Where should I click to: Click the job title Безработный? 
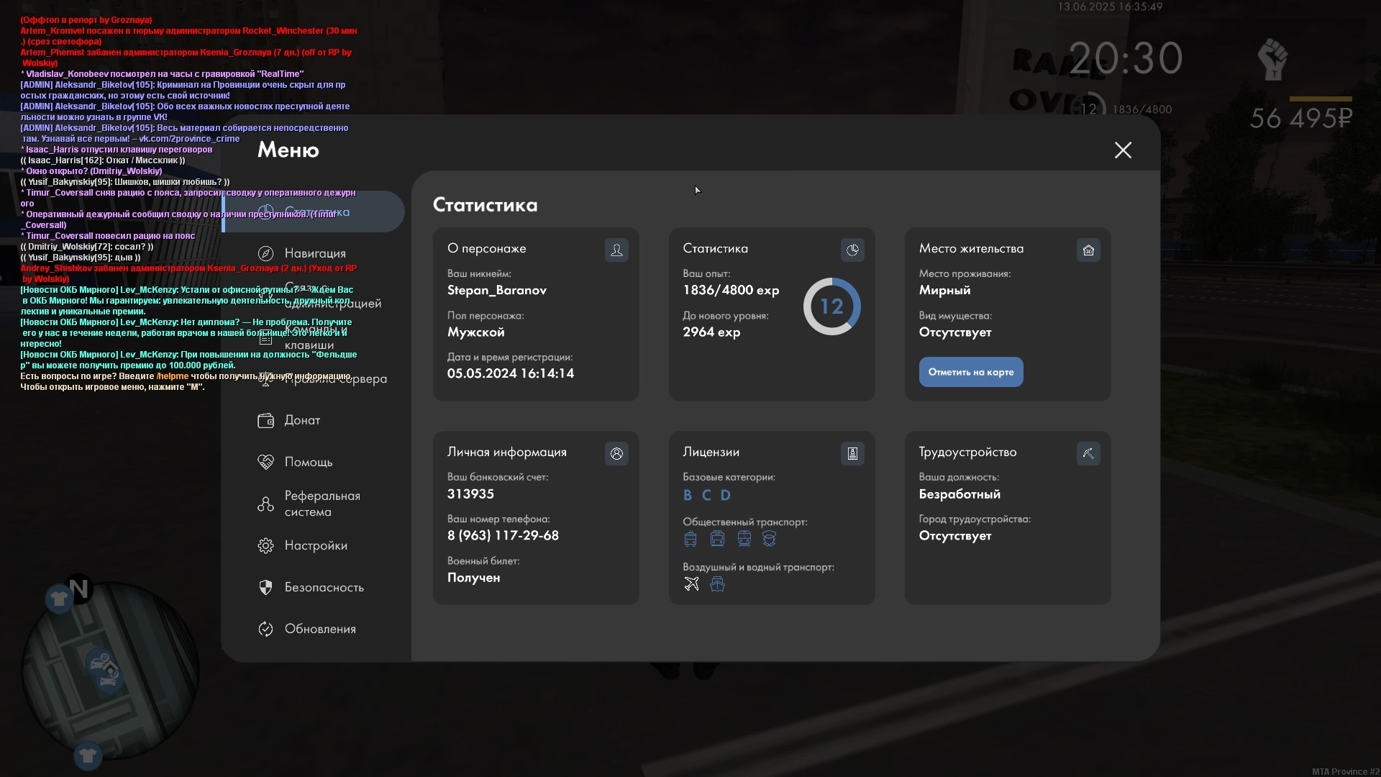click(960, 494)
